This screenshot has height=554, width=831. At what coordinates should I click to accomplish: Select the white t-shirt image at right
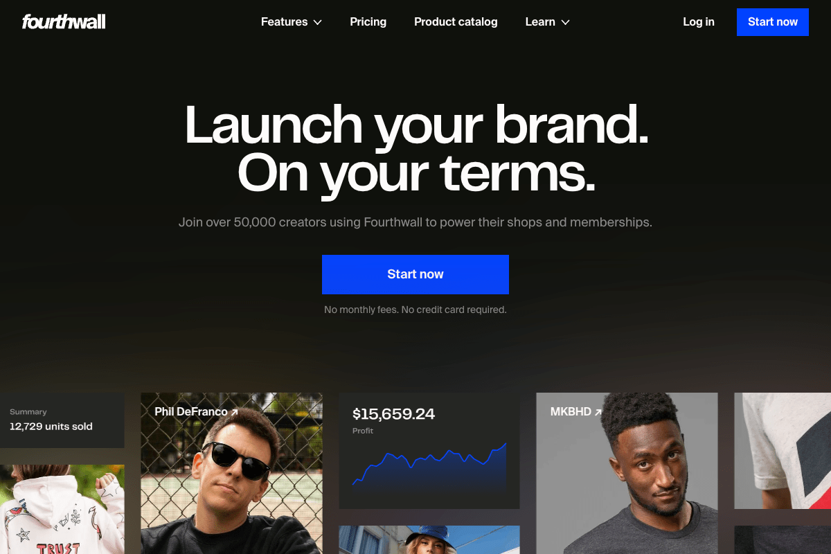tap(783, 451)
